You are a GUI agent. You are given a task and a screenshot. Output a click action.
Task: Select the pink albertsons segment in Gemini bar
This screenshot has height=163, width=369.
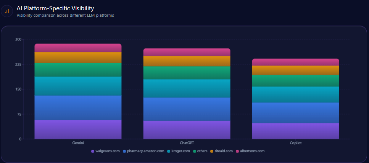point(78,48)
